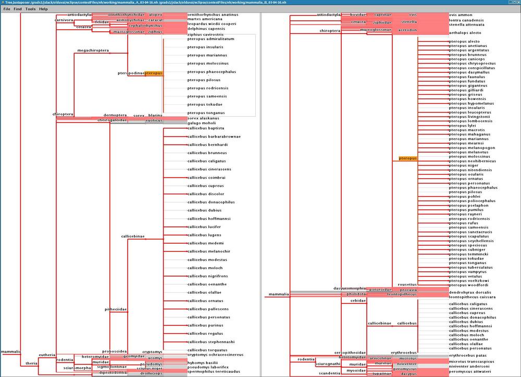The image size is (521, 377).
Task: Click the dermoptera node
Action: (115, 115)
